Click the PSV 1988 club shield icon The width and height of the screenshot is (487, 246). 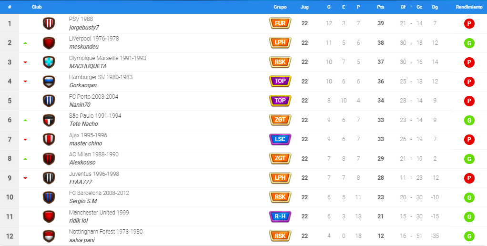[x=49, y=24]
